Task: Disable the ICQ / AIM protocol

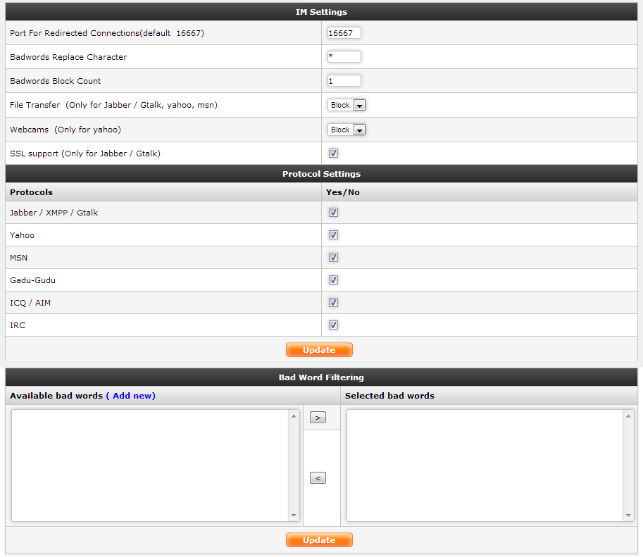Action: 334,302
